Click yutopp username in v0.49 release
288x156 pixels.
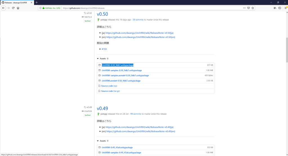[104, 114]
